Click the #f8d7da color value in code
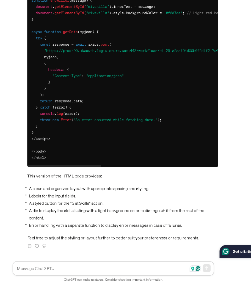The height and width of the screenshot is (281, 251). 173,13
